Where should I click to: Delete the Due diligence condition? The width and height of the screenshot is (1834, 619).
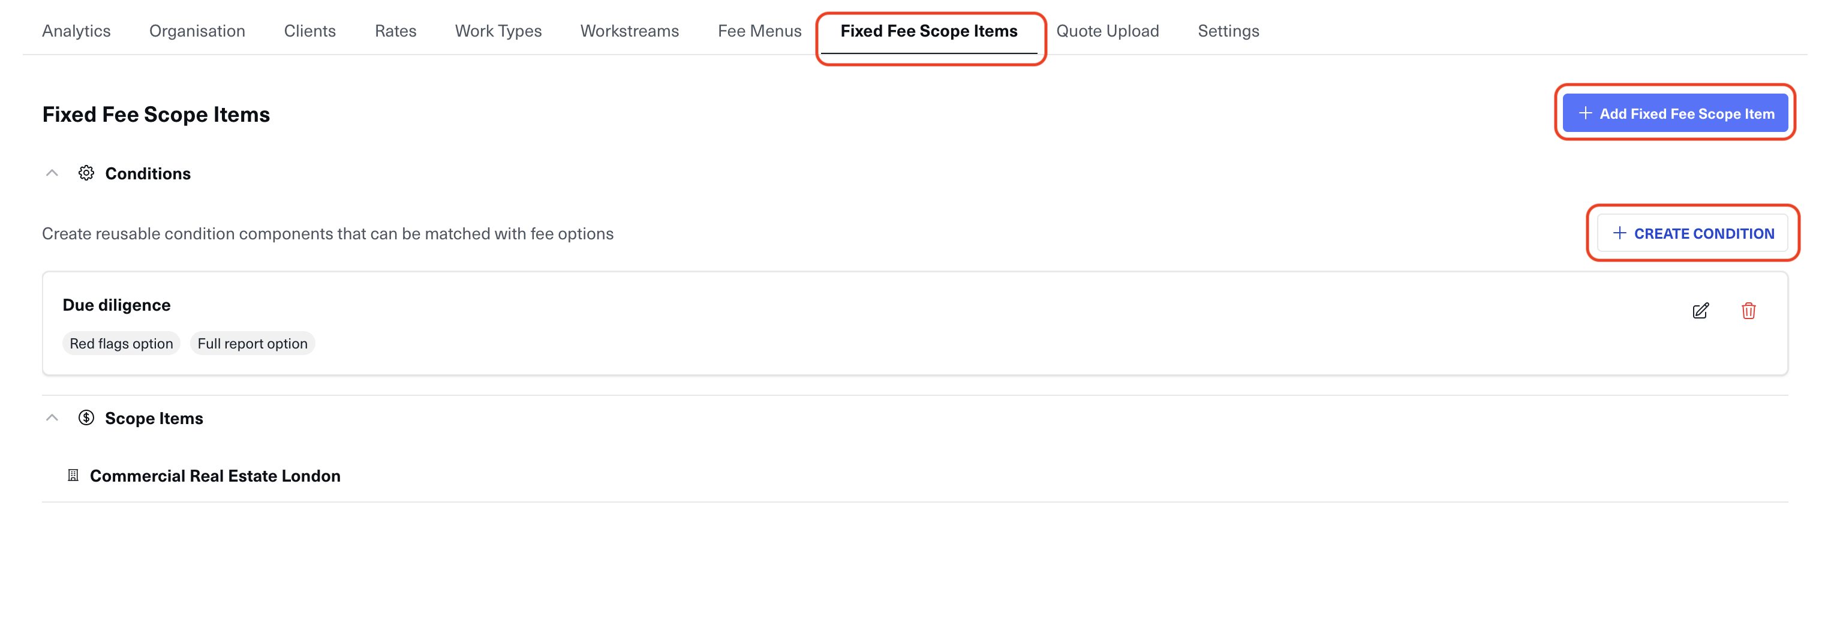1748,311
